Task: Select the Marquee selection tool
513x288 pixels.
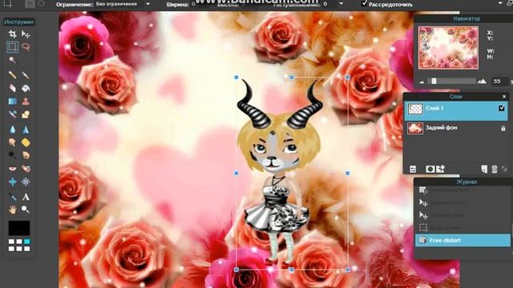Action: [13, 47]
